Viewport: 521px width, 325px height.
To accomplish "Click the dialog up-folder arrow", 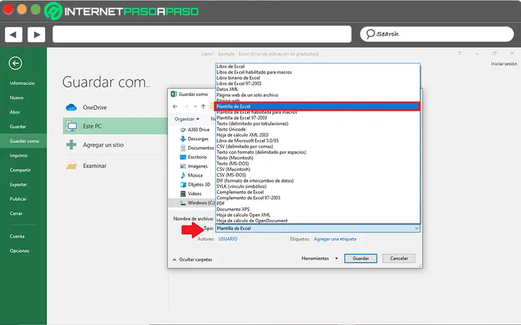I will tap(203, 107).
